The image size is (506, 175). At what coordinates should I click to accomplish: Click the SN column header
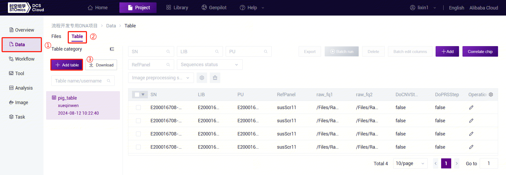pos(154,95)
